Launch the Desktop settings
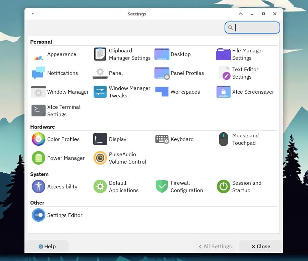Screen dimensions: 308x261 click(162, 54)
